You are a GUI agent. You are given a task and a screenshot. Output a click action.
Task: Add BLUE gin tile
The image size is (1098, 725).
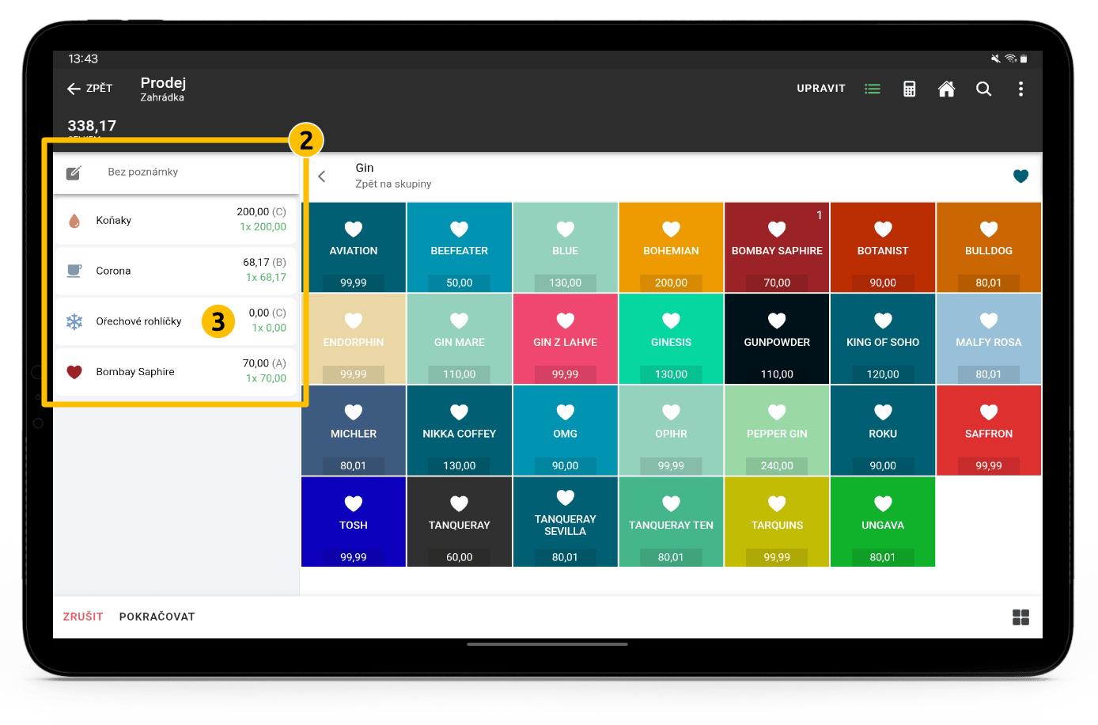[x=566, y=247]
